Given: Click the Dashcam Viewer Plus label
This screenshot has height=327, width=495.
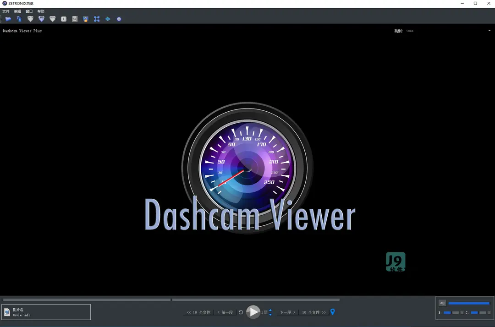Looking at the screenshot, I should [x=22, y=31].
